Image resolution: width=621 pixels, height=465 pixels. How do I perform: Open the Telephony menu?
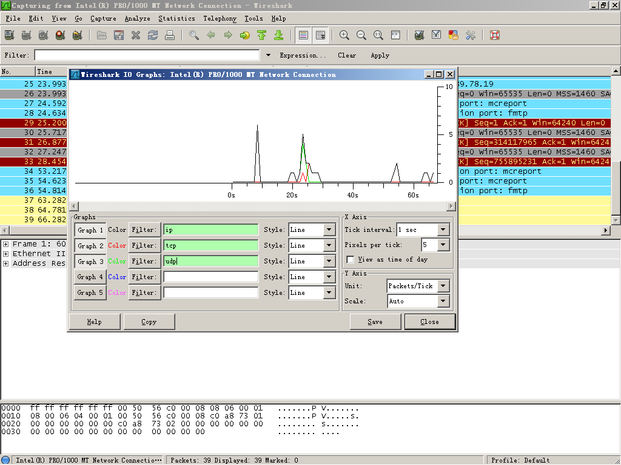pyautogui.click(x=220, y=19)
